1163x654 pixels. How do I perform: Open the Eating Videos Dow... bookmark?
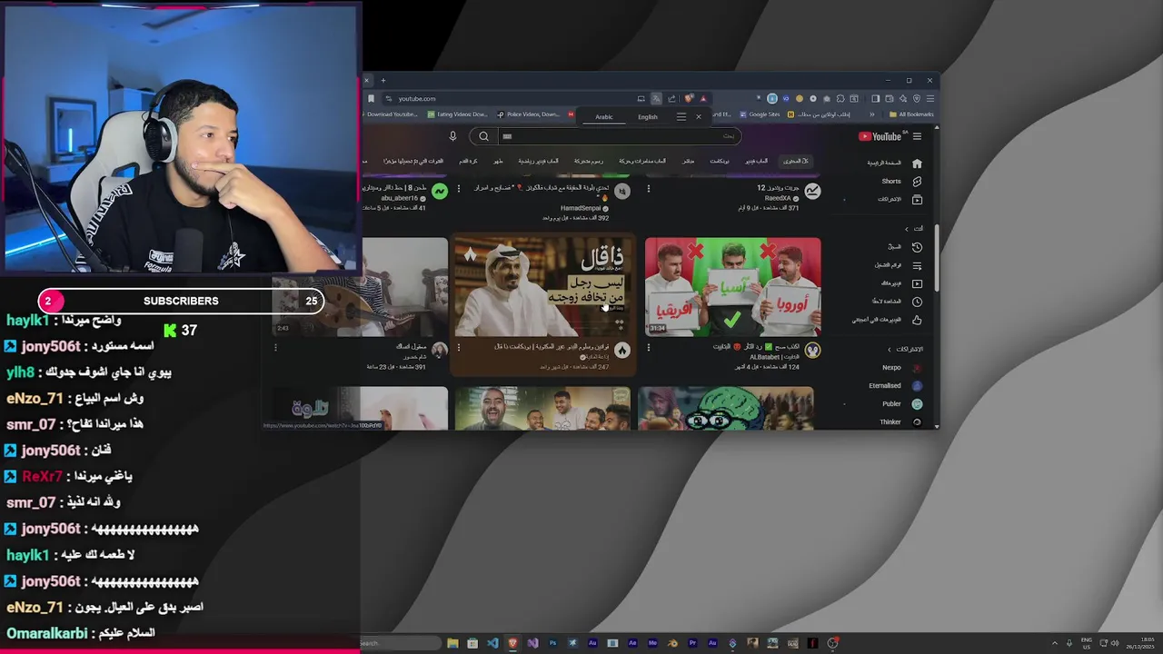[x=457, y=114]
